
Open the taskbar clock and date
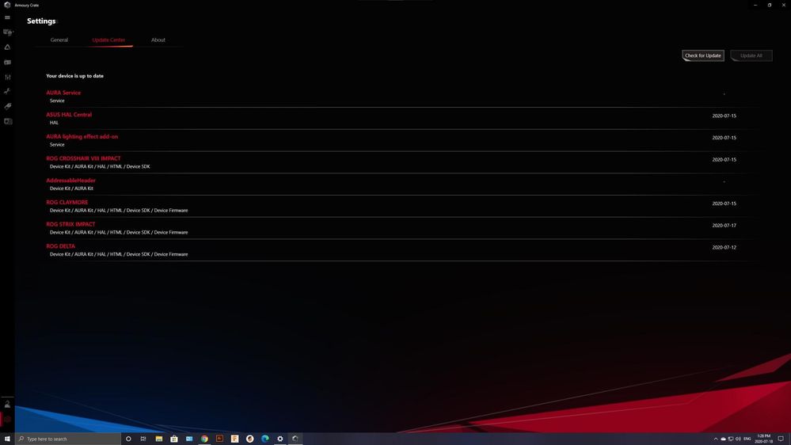tap(764, 439)
